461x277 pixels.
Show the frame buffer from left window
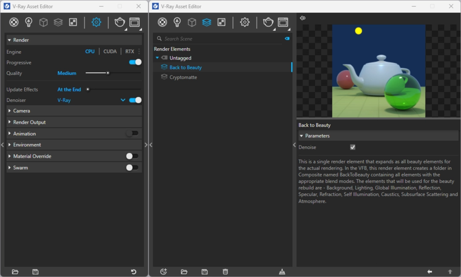pos(134,22)
